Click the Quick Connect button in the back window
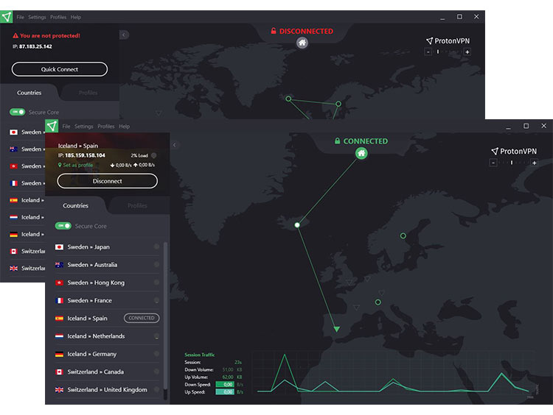553x415 pixels. [x=60, y=69]
